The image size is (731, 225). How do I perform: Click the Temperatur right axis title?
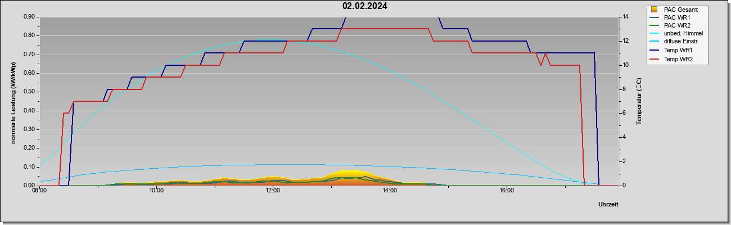coord(639,101)
